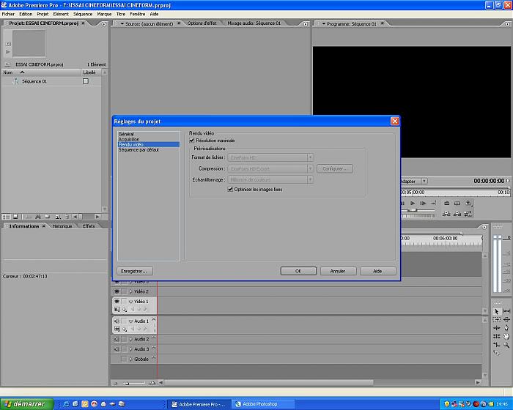Click the Find binoculars icon in Project panel

38,217
